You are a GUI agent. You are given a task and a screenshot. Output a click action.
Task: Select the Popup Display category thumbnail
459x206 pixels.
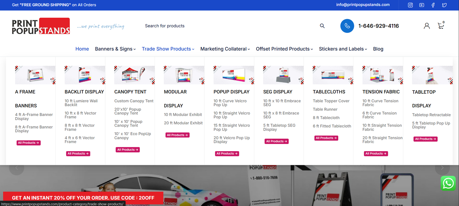click(x=234, y=75)
